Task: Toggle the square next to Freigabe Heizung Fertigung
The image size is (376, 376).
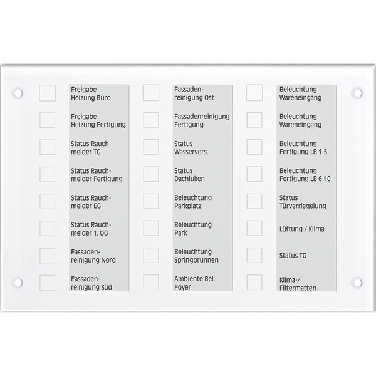Action: (48, 120)
